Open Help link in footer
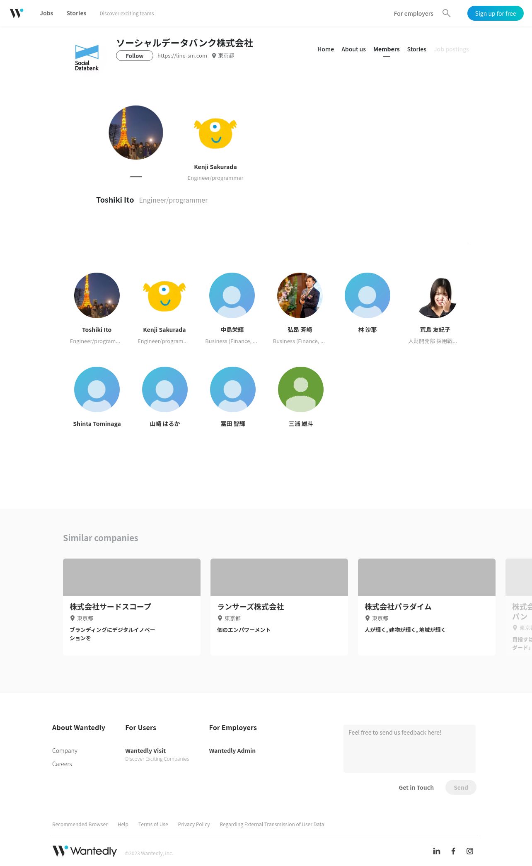This screenshot has height=866, width=532. click(x=123, y=825)
